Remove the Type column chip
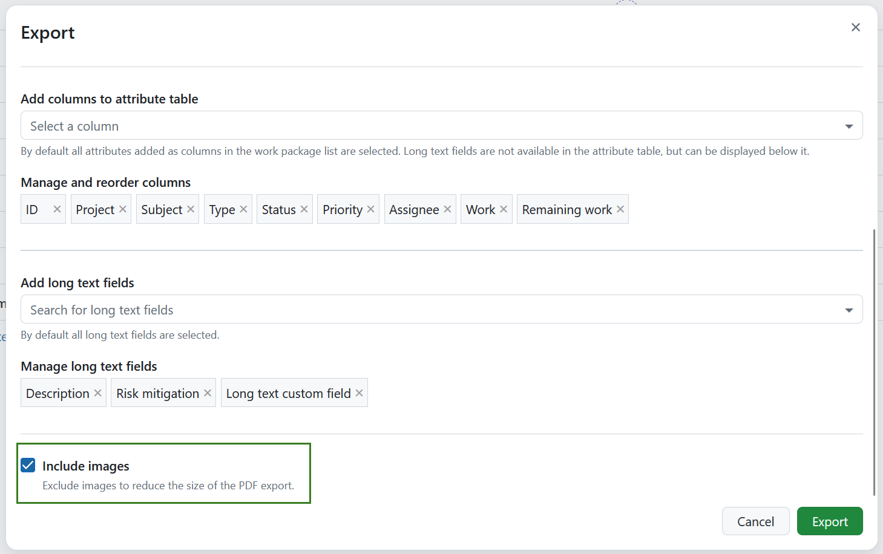Image resolution: width=883 pixels, height=554 pixels. tap(243, 209)
